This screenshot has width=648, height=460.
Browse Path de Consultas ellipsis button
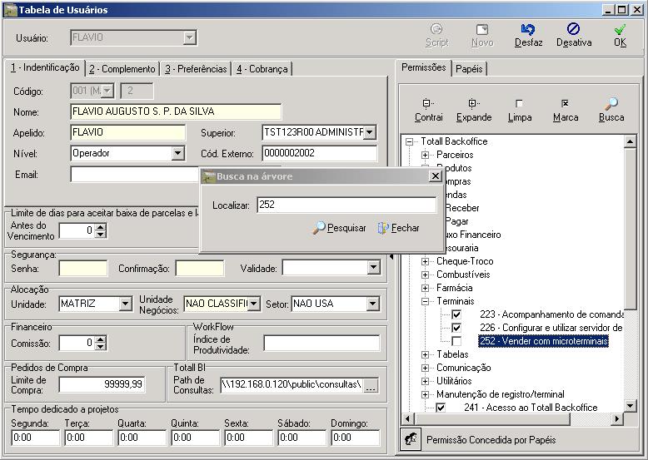pyautogui.click(x=371, y=386)
